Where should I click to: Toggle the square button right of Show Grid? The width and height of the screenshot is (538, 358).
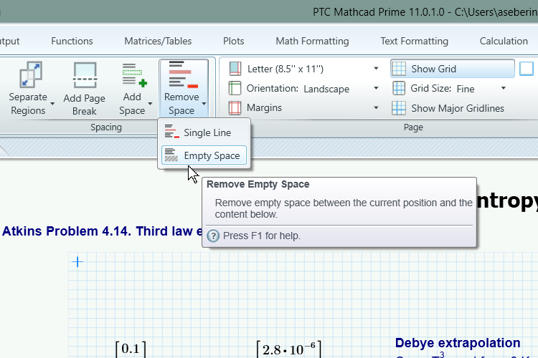click(527, 69)
